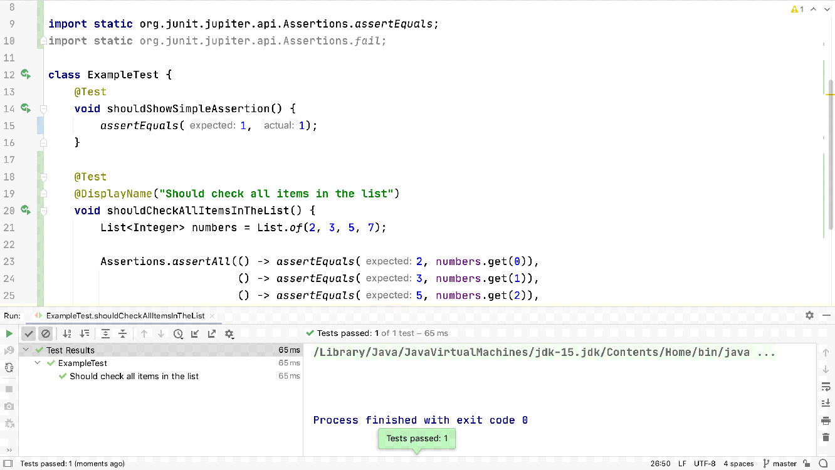Switch to ExampleTest.shouldCheckAllItemsInTheList run tab

pos(125,316)
